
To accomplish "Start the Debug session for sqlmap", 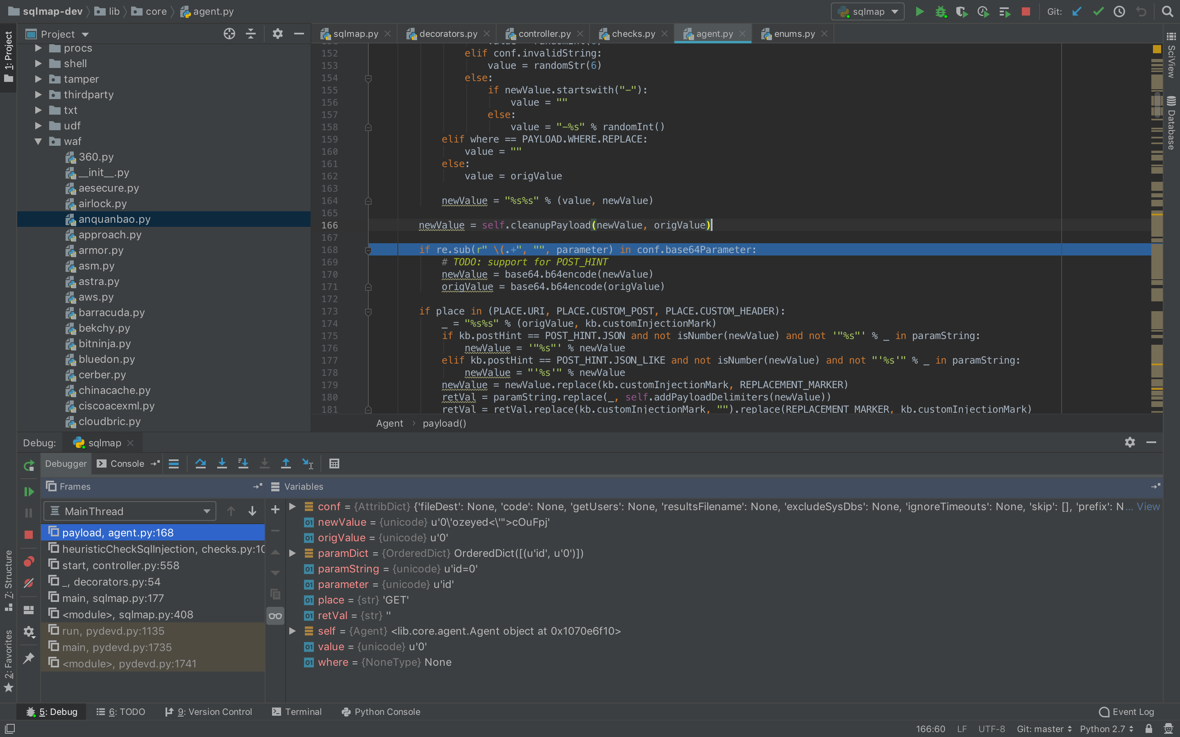I will [941, 11].
